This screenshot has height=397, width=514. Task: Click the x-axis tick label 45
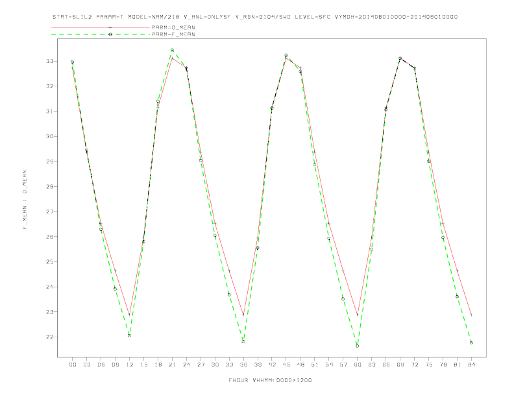(286, 365)
